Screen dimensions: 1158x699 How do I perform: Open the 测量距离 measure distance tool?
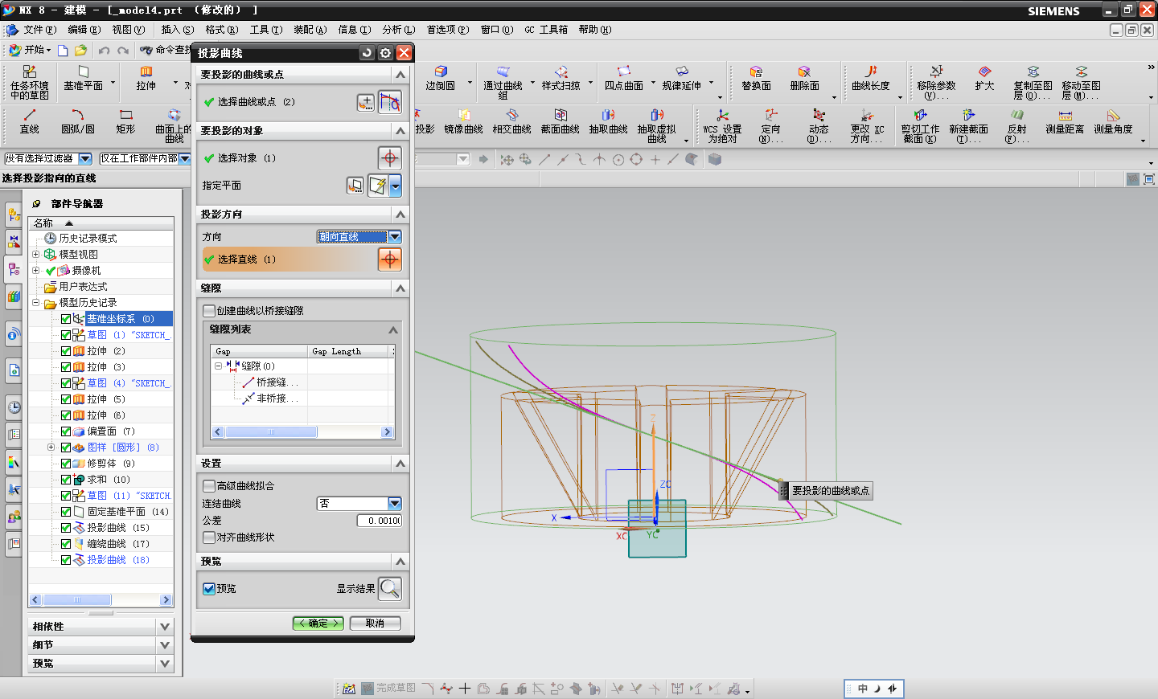[1065, 121]
